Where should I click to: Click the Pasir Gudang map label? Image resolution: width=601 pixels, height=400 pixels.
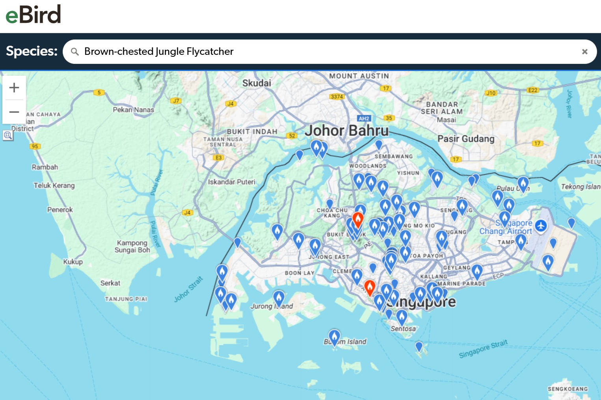[x=466, y=139]
